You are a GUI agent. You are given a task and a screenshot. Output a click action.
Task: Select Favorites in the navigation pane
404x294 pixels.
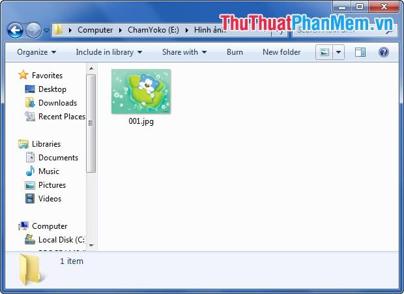point(47,75)
